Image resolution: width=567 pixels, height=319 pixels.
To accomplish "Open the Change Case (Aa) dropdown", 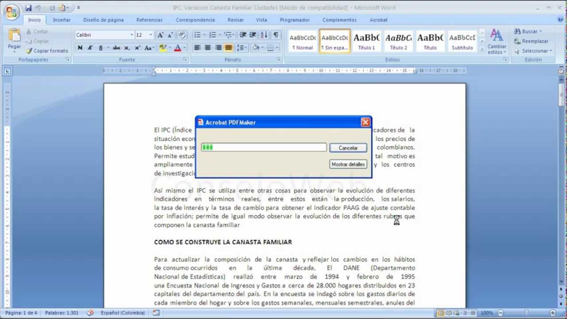I will click(149, 48).
